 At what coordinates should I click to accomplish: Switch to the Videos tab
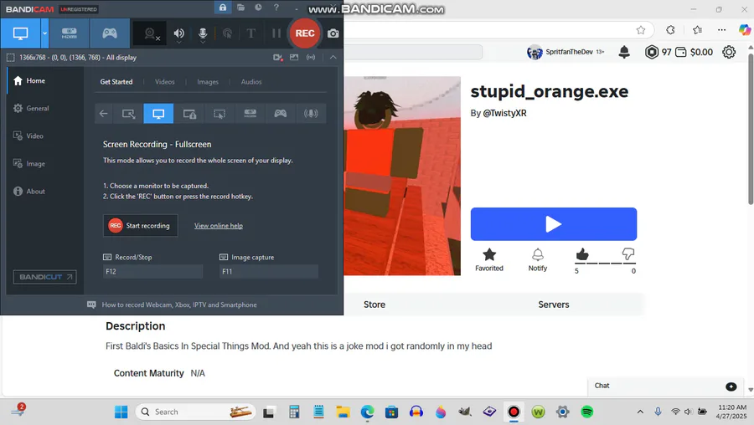tap(164, 82)
